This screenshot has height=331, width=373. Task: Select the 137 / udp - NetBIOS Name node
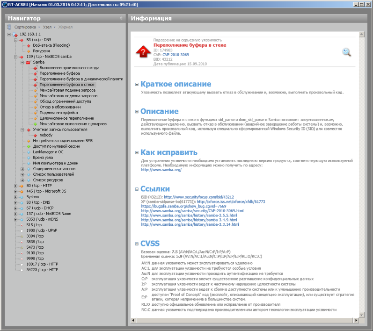(49, 214)
